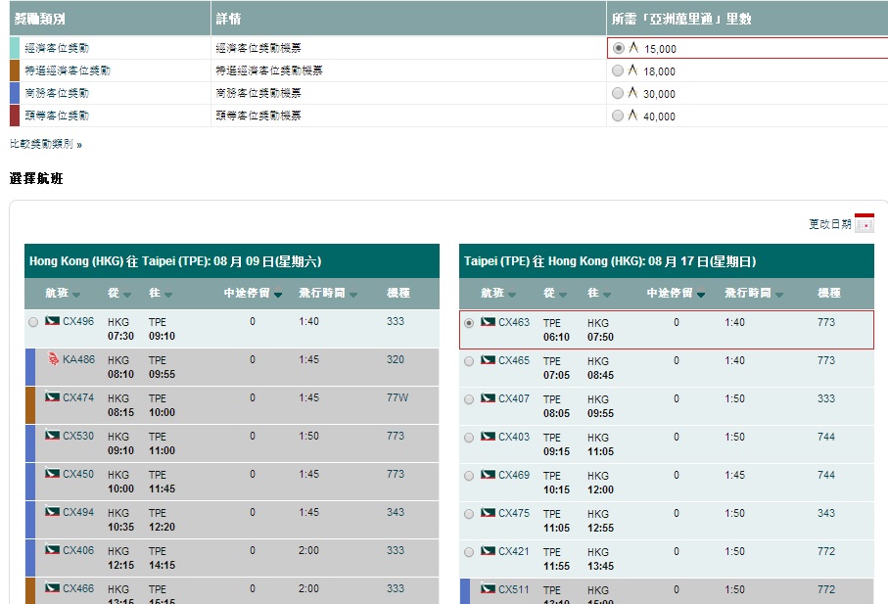Viewport: 888px width, 604px height.
Task: Click the airline logo beside CX530
Action: [52, 436]
